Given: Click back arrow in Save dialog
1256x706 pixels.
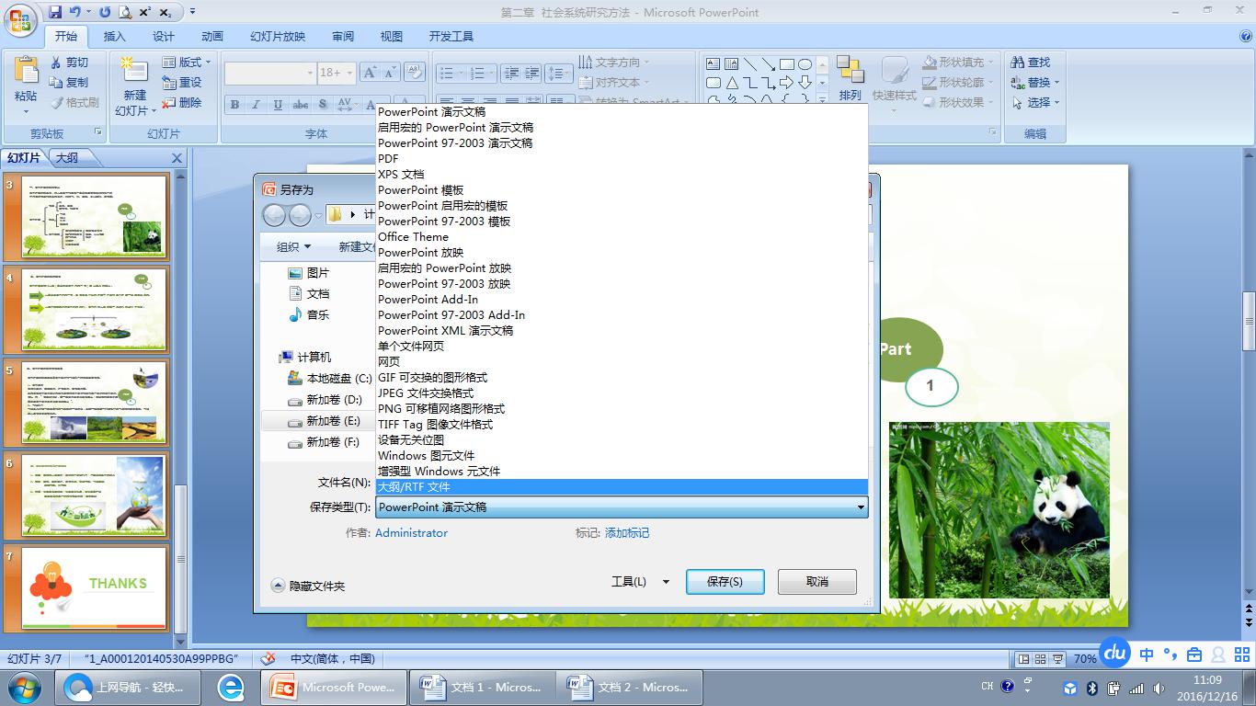Looking at the screenshot, I should tap(275, 215).
